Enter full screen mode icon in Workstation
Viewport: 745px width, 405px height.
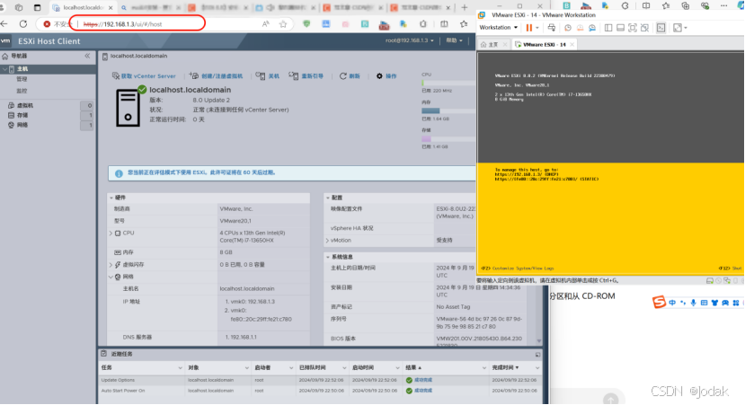(633, 28)
